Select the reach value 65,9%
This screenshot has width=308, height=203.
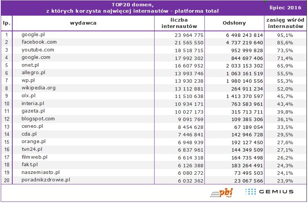click(285, 66)
